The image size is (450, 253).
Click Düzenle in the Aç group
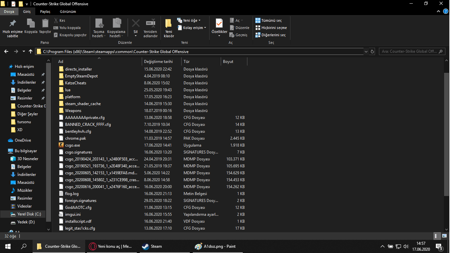click(x=239, y=28)
